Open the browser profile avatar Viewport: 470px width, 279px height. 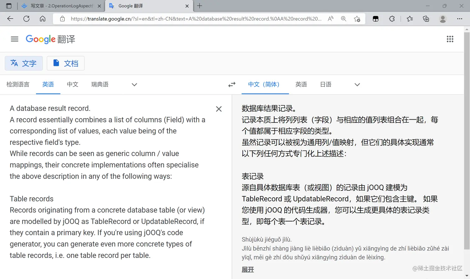tap(443, 19)
